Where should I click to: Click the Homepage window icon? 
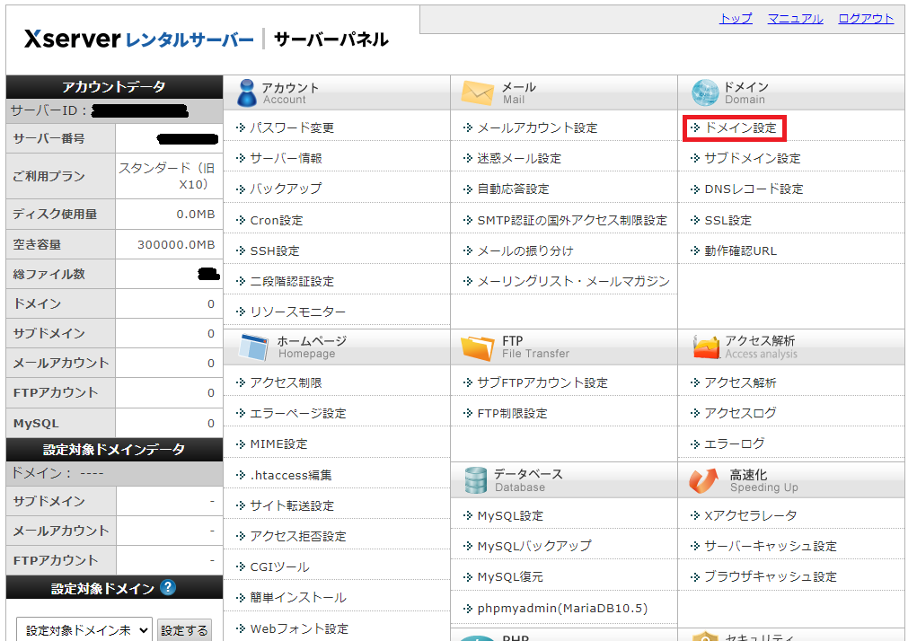click(x=254, y=347)
